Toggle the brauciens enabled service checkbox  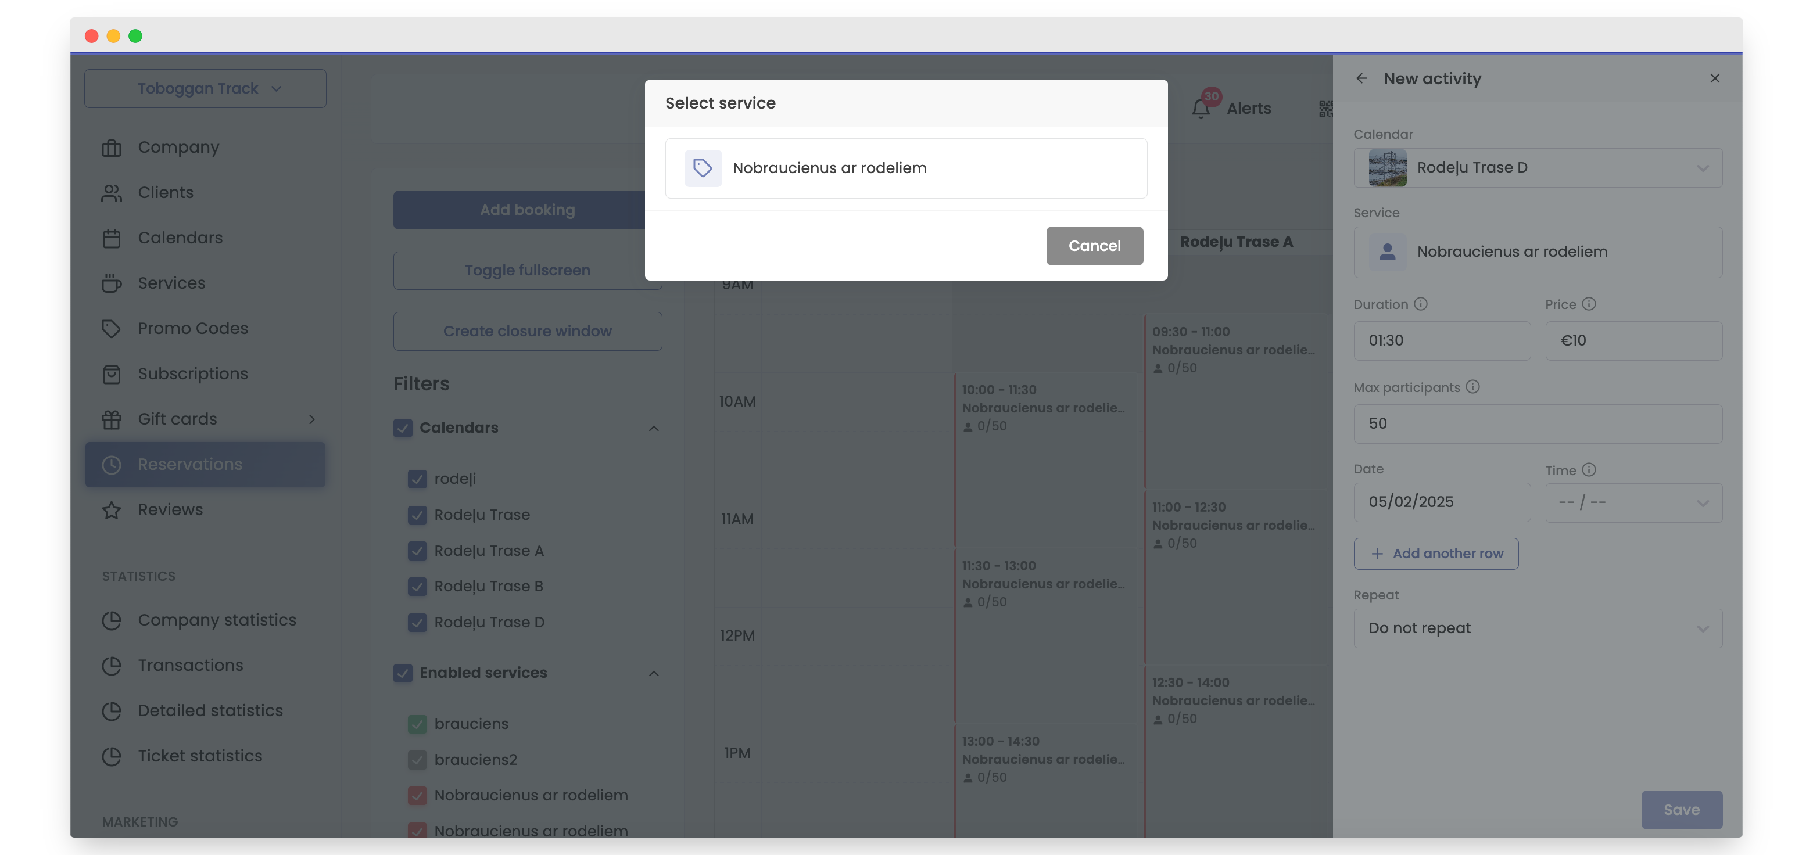[417, 723]
